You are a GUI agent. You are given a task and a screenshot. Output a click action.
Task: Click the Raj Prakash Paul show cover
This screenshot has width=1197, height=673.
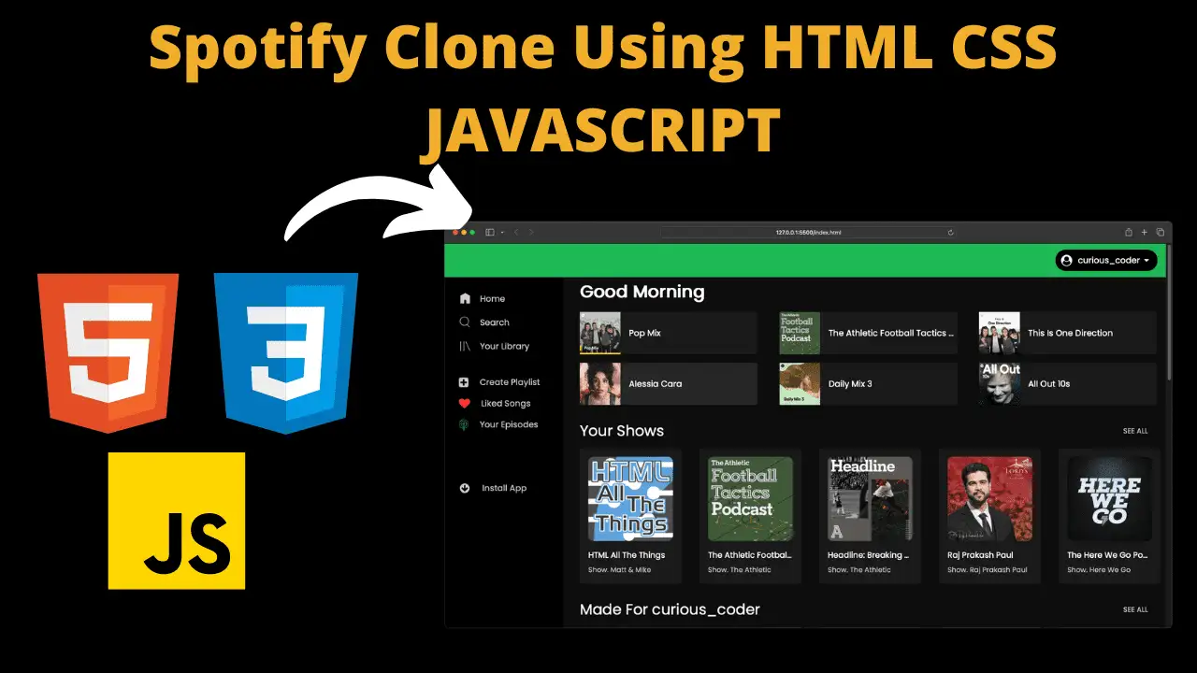click(990, 498)
